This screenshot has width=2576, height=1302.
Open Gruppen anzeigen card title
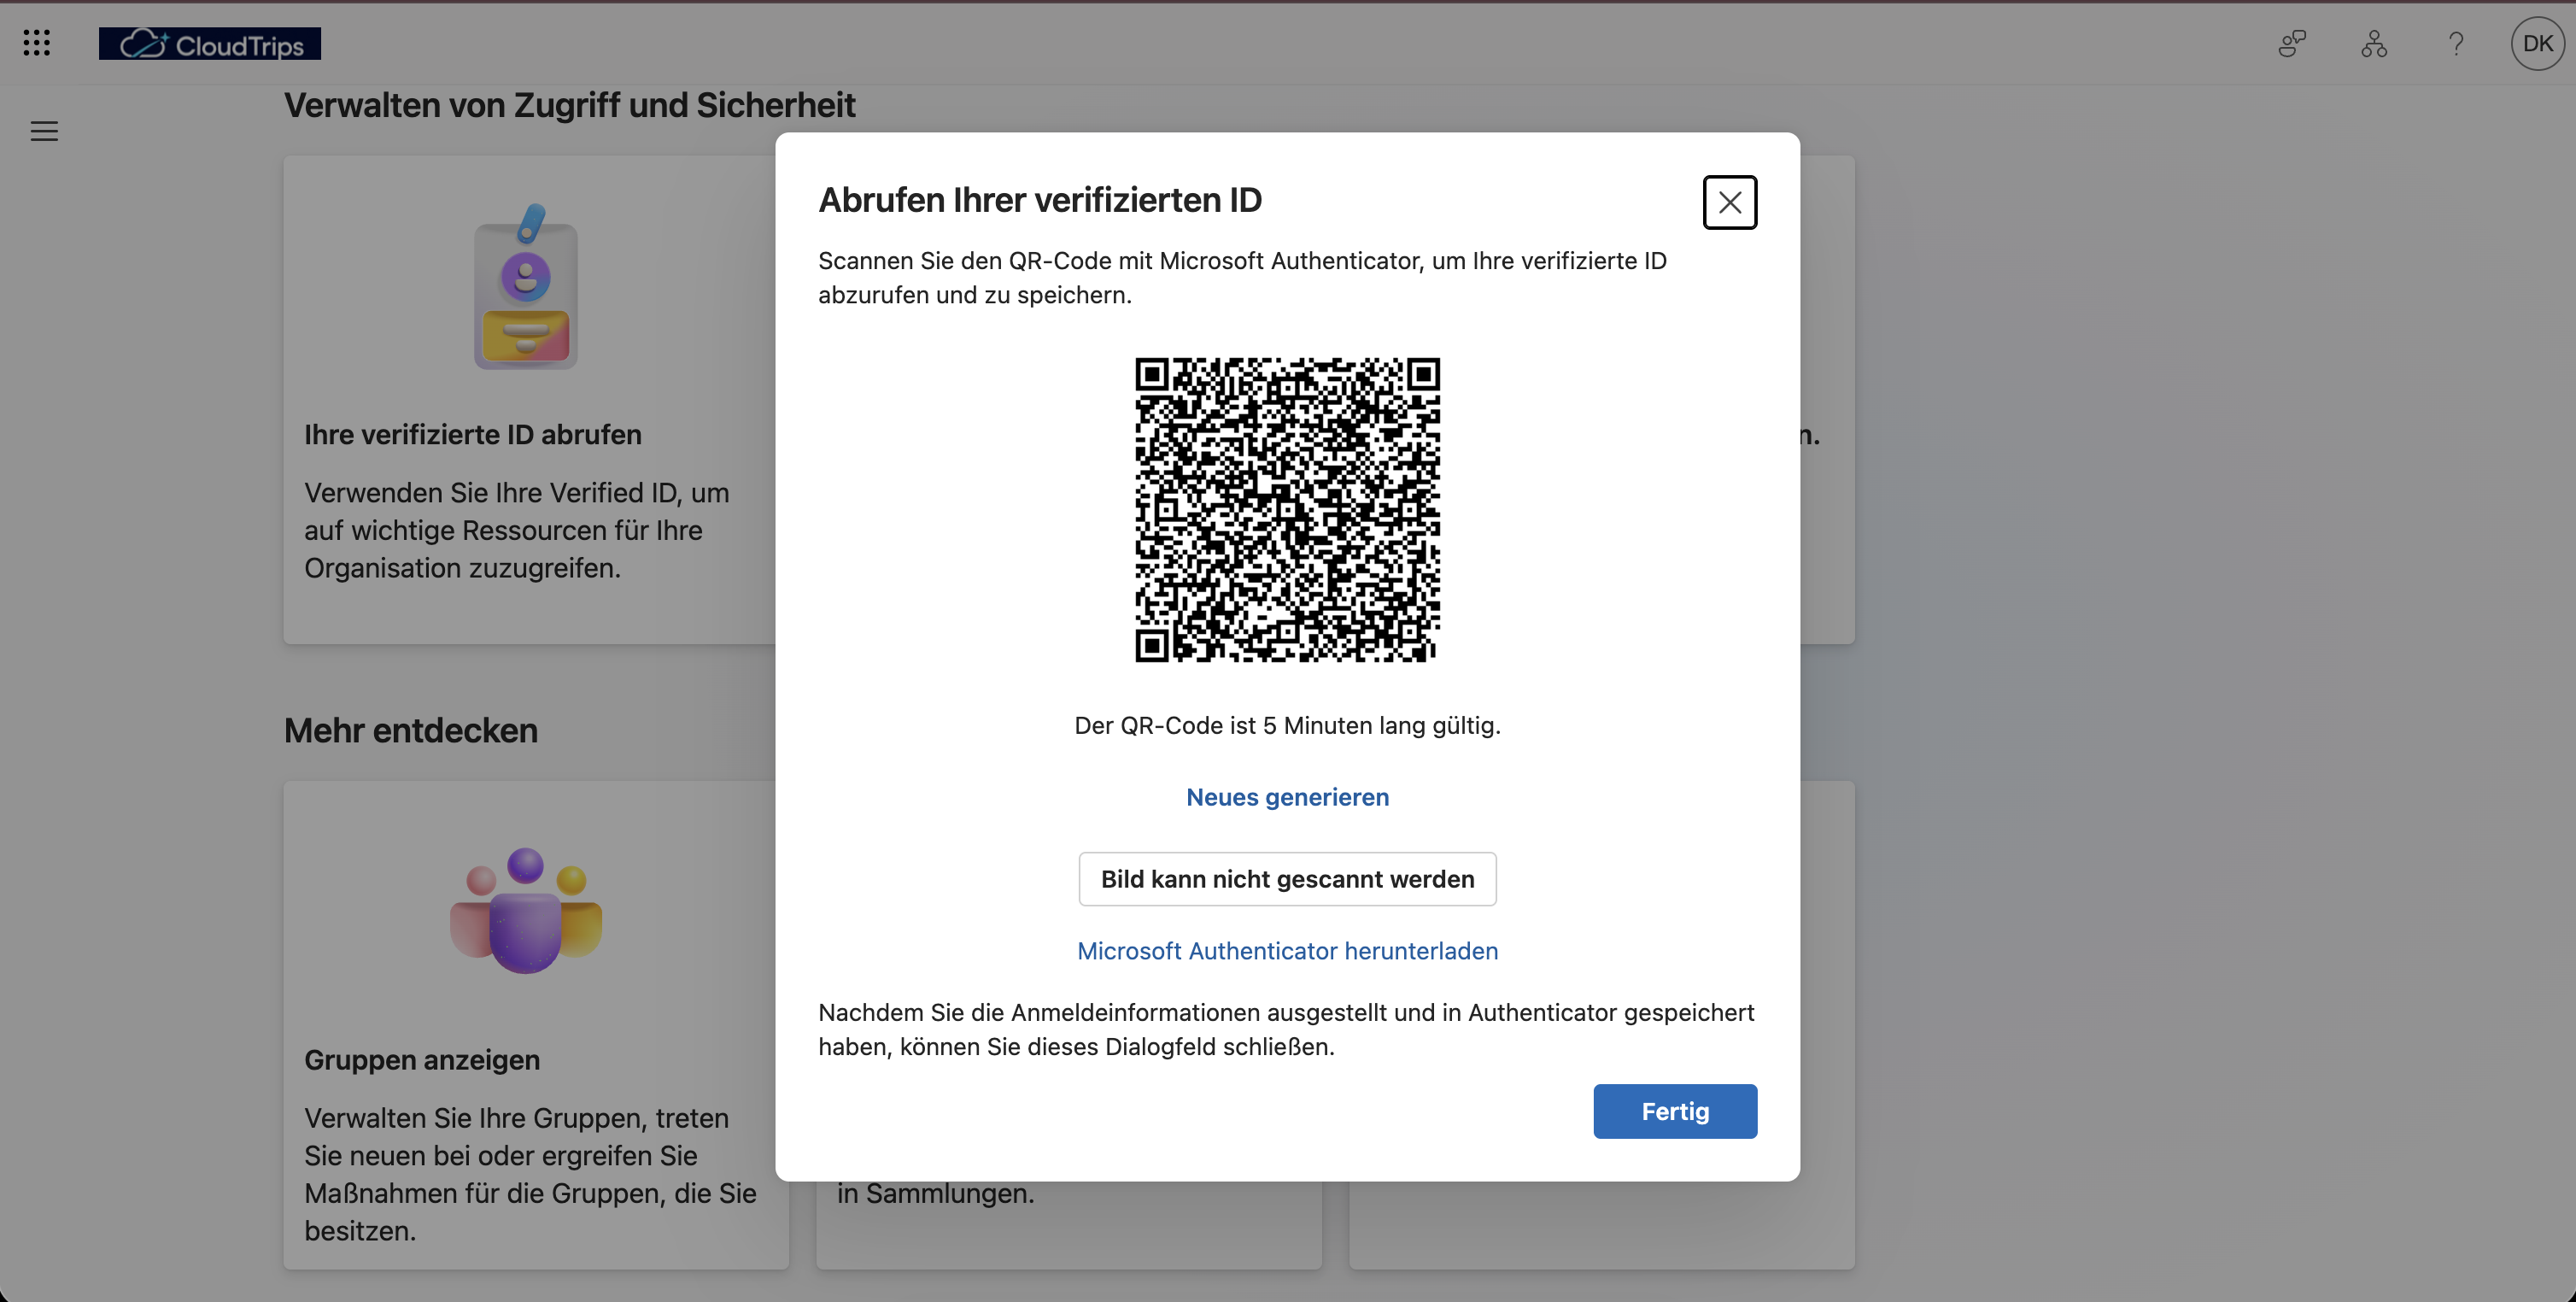point(422,1060)
